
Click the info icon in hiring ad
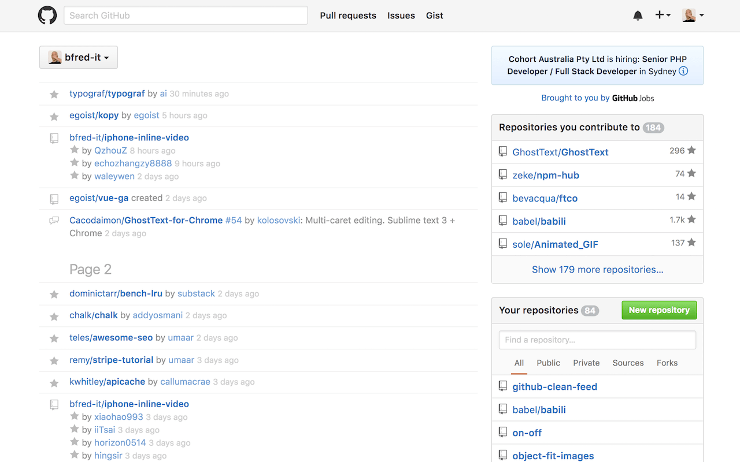coord(683,71)
